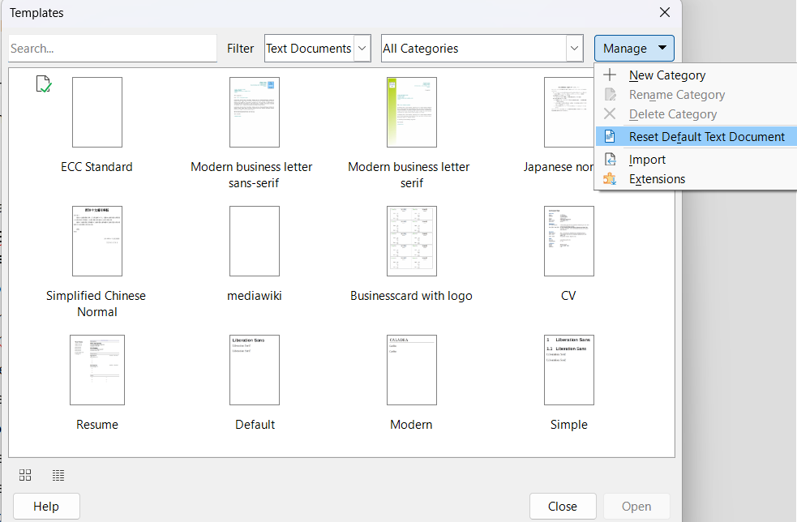Choose the CV template thumbnail
Image resolution: width=797 pixels, height=522 pixels.
click(568, 242)
